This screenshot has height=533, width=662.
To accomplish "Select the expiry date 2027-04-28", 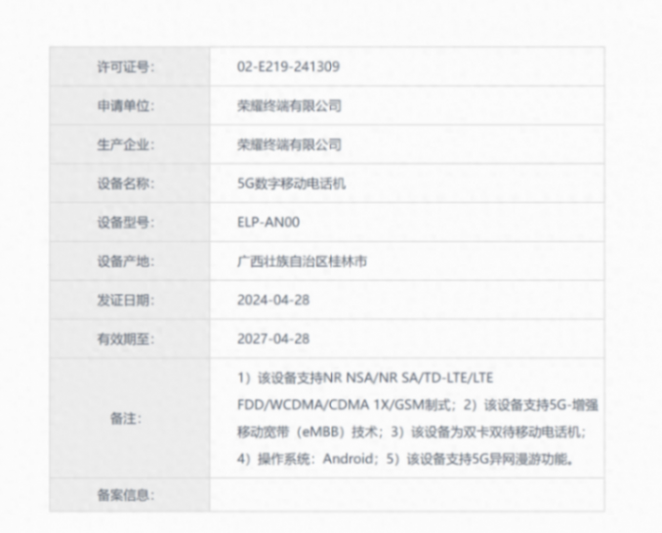I will 273,340.
